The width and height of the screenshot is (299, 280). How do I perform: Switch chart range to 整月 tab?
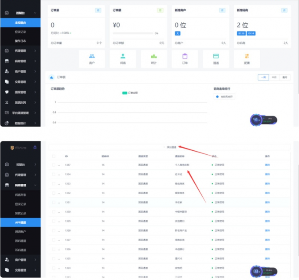tap(284, 77)
